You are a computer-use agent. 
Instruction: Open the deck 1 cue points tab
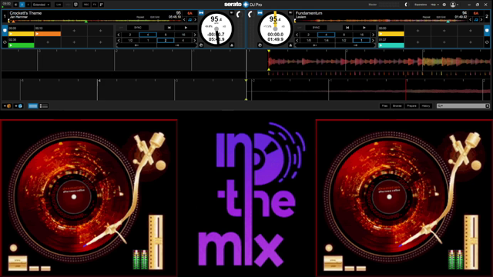click(x=5, y=31)
